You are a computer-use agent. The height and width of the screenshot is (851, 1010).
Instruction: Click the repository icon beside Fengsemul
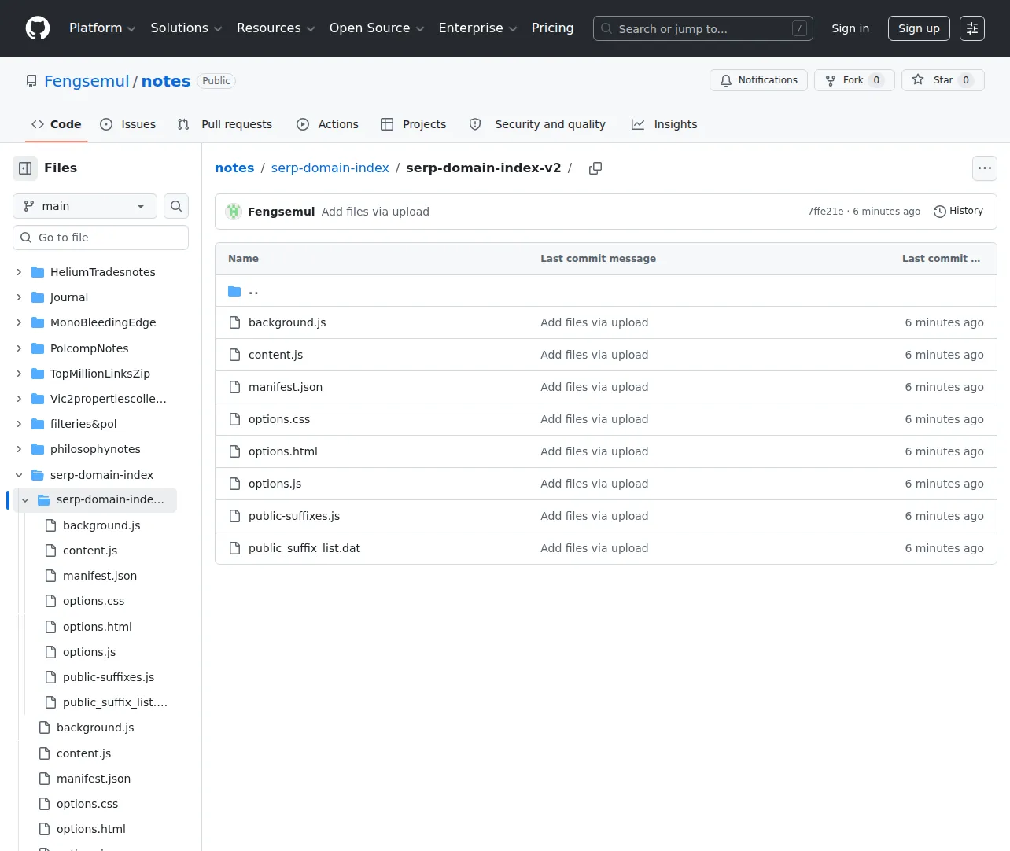31,81
